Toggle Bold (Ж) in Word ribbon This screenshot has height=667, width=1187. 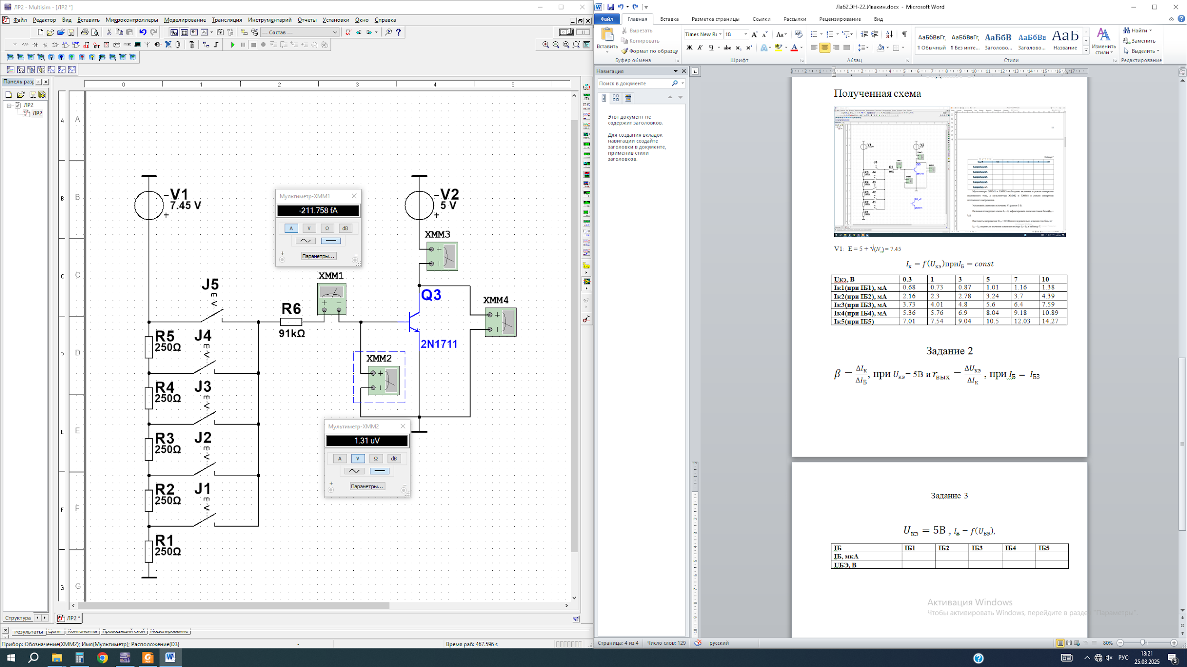click(x=689, y=47)
